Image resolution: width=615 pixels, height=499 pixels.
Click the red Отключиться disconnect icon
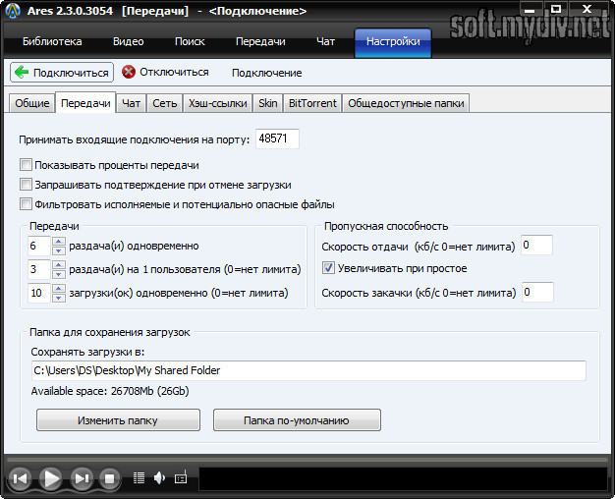pyautogui.click(x=129, y=72)
